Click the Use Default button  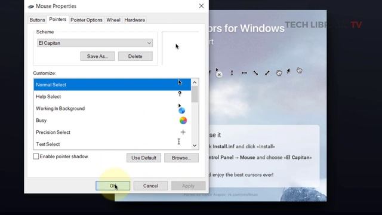(x=144, y=158)
